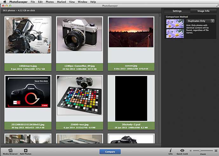Open the File menu
The image size is (219, 156).
click(33, 2)
